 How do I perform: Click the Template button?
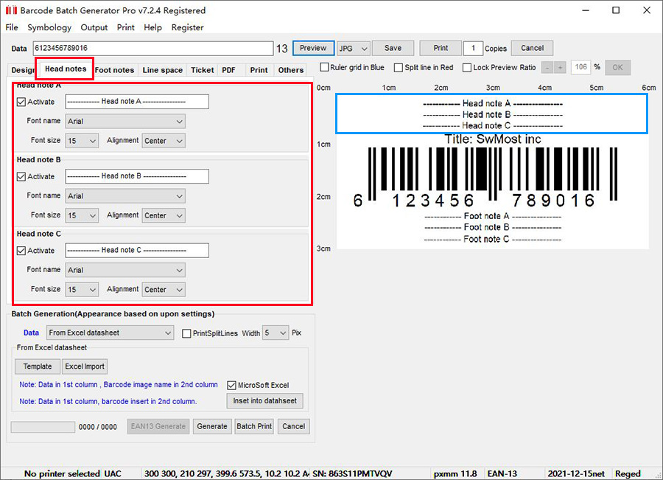(38, 366)
